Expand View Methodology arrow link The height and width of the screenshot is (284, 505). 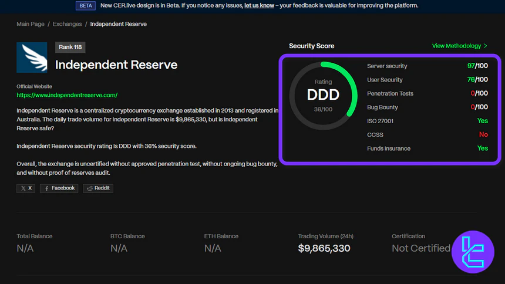pos(460,46)
